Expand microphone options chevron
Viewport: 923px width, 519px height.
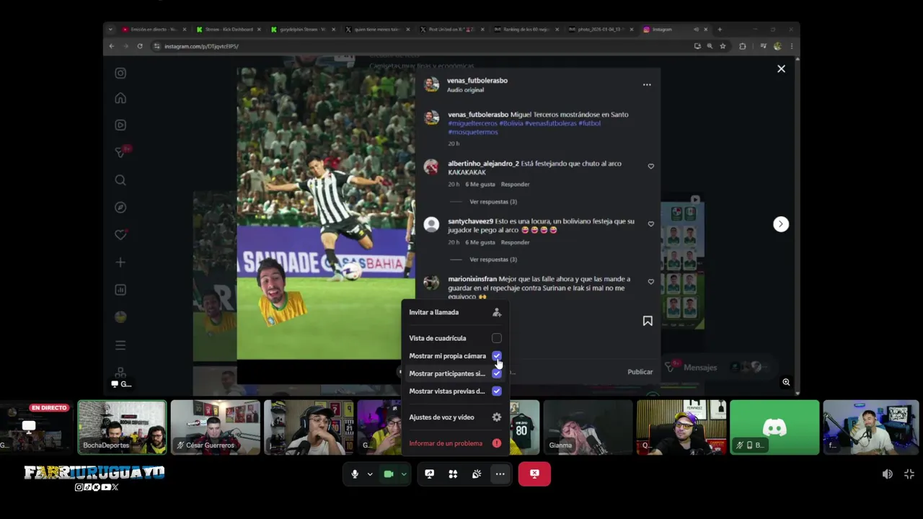[370, 474]
